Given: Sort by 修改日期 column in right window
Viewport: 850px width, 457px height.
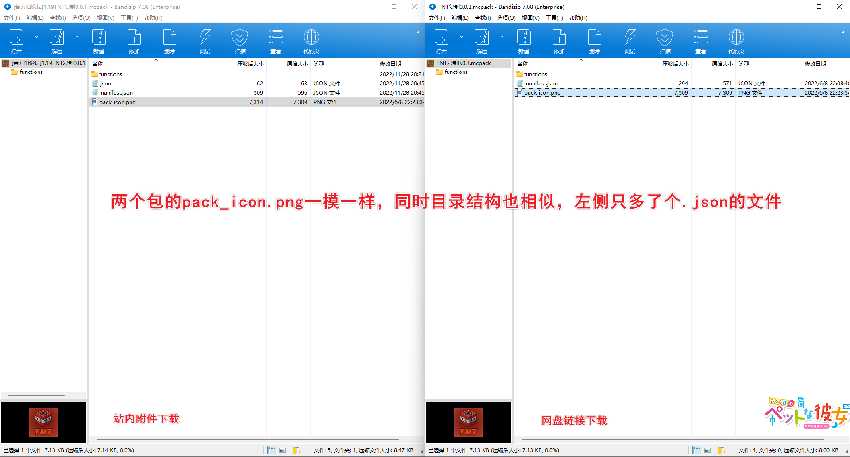Looking at the screenshot, I should (825, 64).
